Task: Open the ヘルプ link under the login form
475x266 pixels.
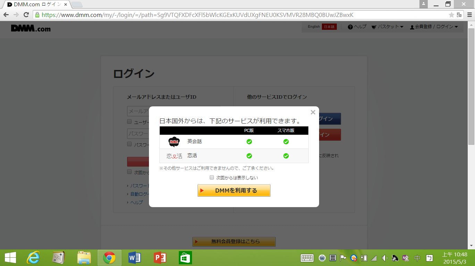Action: pyautogui.click(x=136, y=202)
